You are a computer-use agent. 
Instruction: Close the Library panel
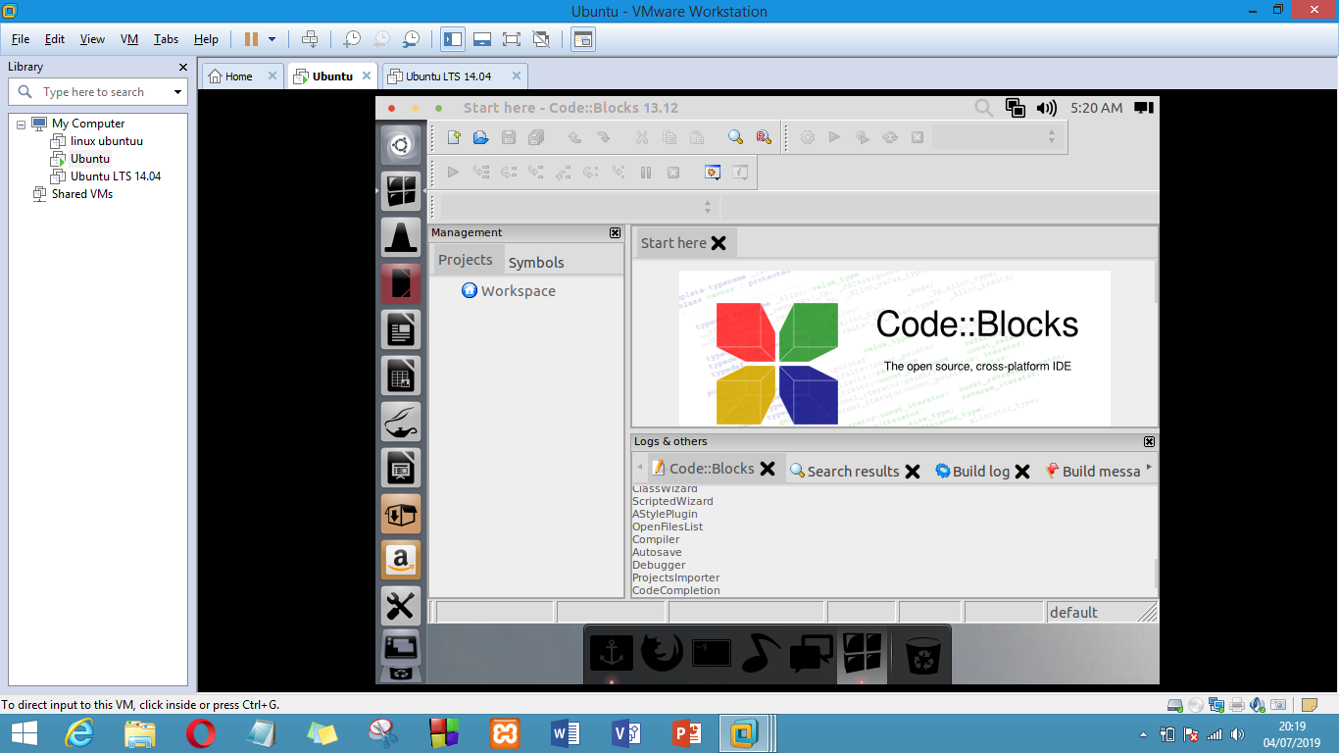pyautogui.click(x=182, y=67)
